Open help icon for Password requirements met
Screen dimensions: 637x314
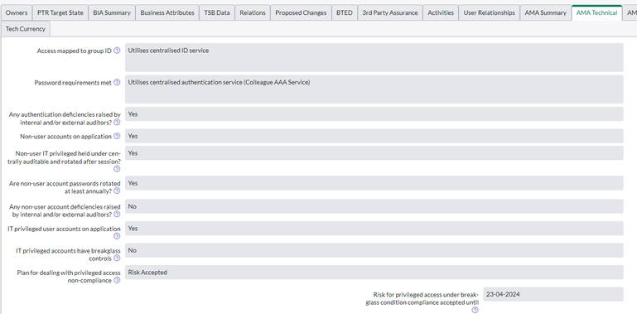click(x=117, y=83)
